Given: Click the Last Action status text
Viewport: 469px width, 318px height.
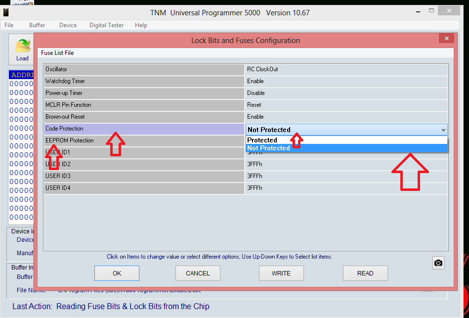Looking at the screenshot, I should (x=111, y=307).
